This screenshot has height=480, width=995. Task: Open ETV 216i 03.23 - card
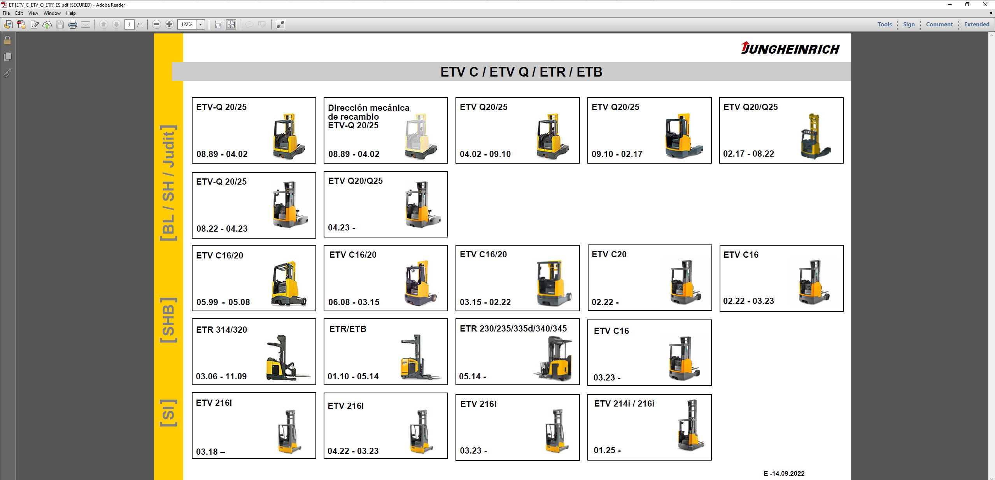pos(518,428)
